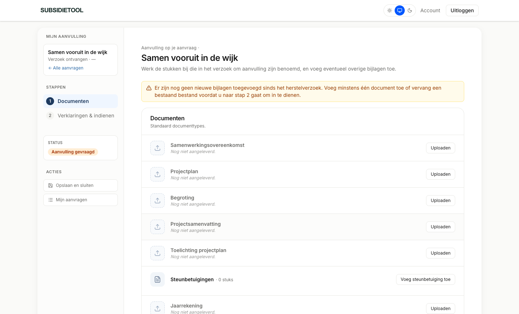The width and height of the screenshot is (519, 314).
Task: Click Uploaden for Toelichting projectplan
Action: (x=440, y=253)
